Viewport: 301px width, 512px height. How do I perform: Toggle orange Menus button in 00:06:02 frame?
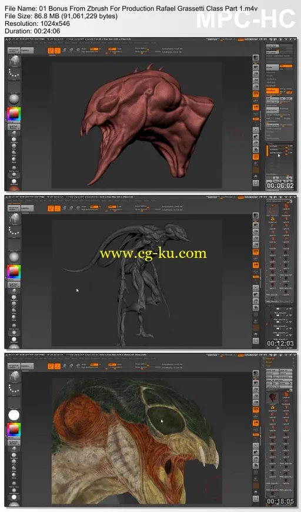pos(240,39)
